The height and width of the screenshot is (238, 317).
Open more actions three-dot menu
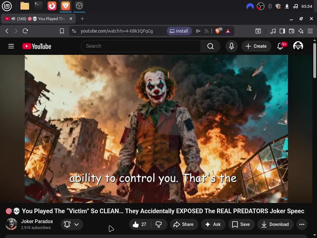pos(302,224)
